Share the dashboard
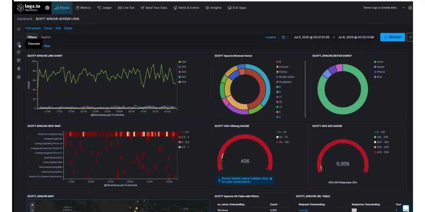The width and height of the screenshot is (425, 212). (x=68, y=28)
